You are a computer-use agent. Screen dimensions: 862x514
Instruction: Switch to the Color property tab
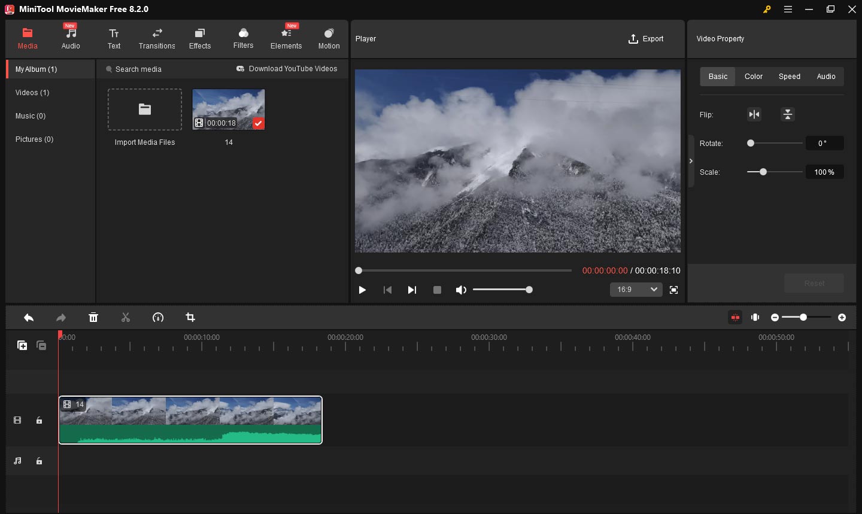pos(754,77)
